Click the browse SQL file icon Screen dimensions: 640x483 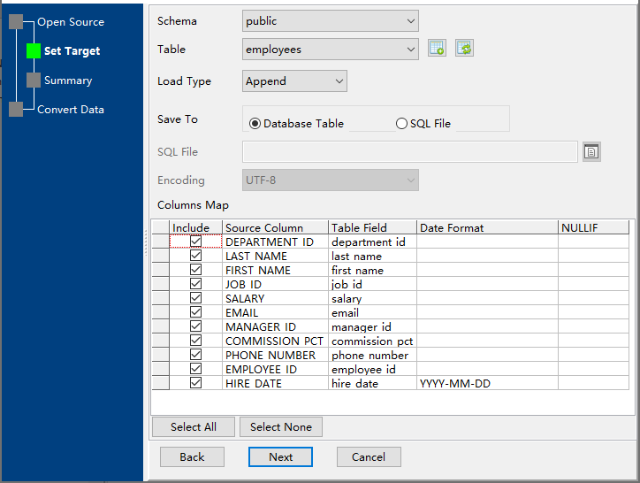point(591,152)
